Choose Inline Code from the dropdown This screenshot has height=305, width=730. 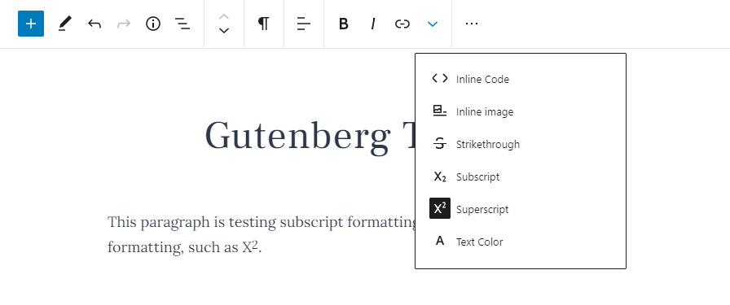[521, 79]
